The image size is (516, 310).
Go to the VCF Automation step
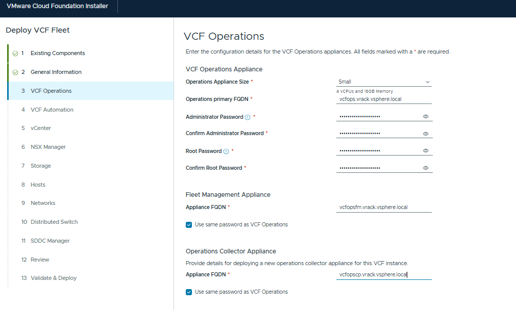[52, 110]
